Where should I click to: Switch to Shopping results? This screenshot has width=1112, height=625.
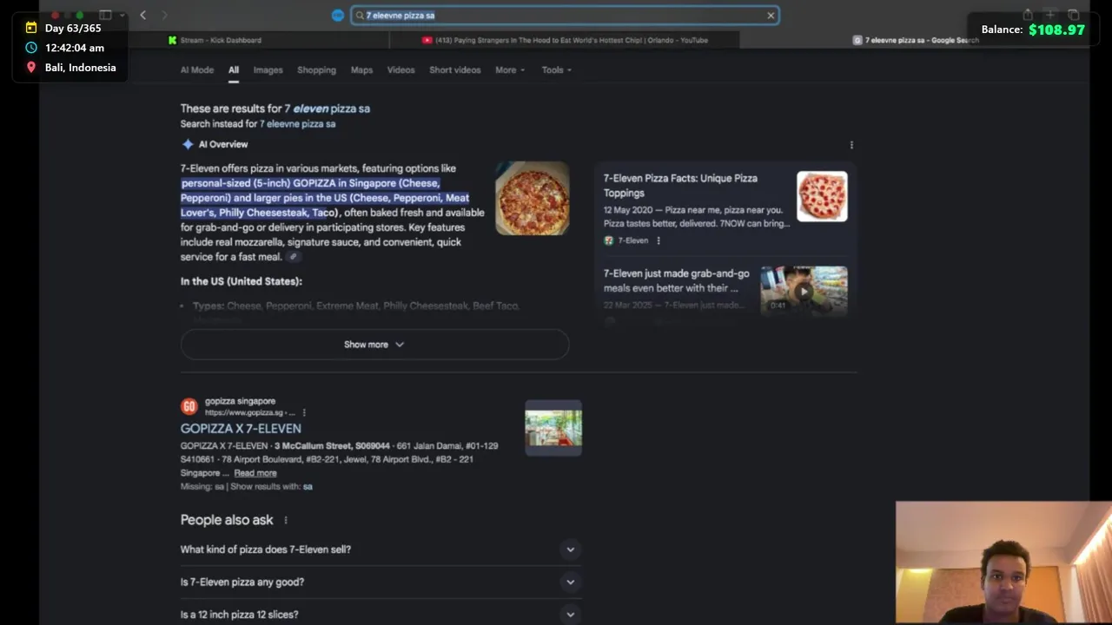316,69
